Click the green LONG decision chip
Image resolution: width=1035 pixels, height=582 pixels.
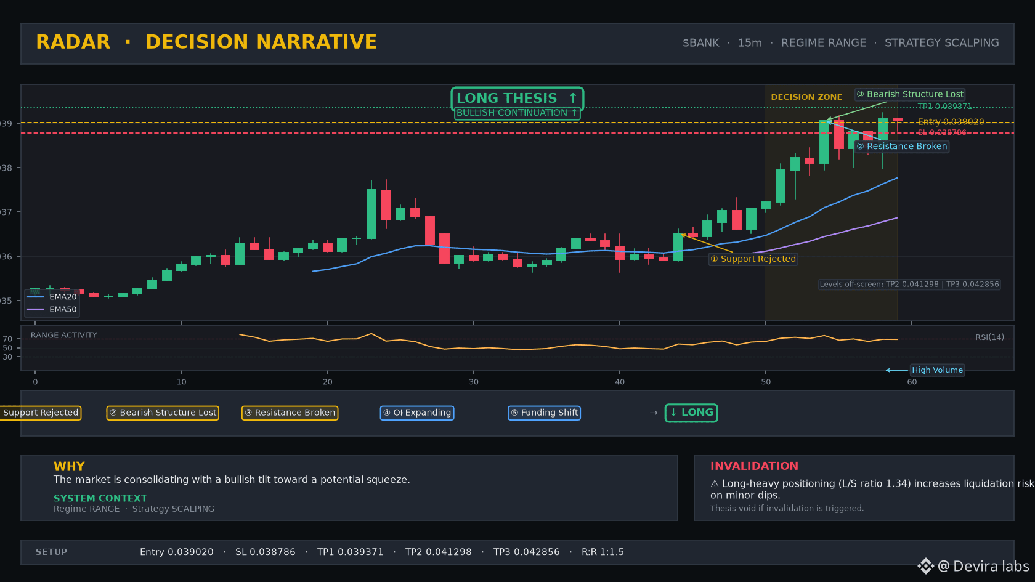point(691,413)
